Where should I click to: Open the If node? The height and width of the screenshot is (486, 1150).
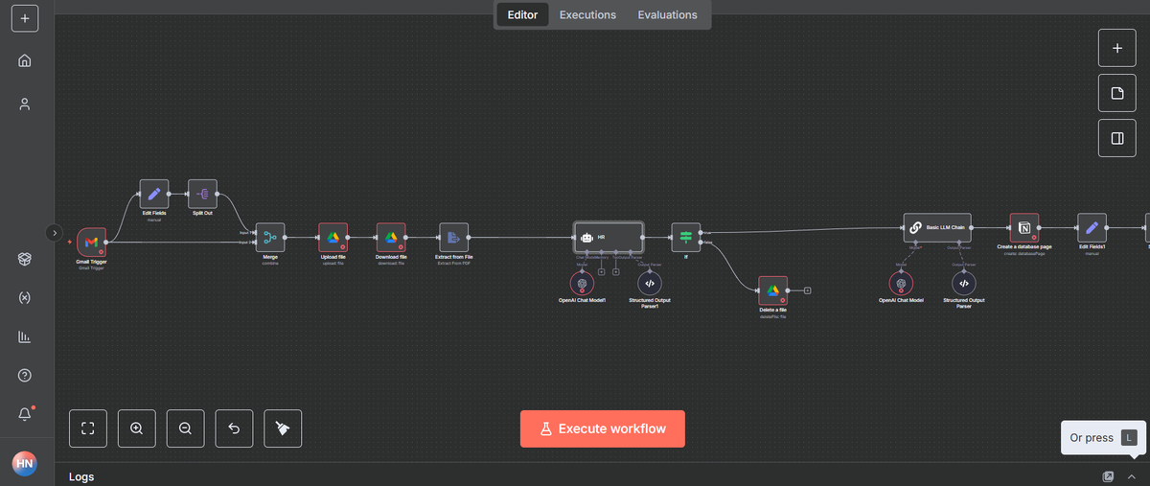[x=686, y=238]
